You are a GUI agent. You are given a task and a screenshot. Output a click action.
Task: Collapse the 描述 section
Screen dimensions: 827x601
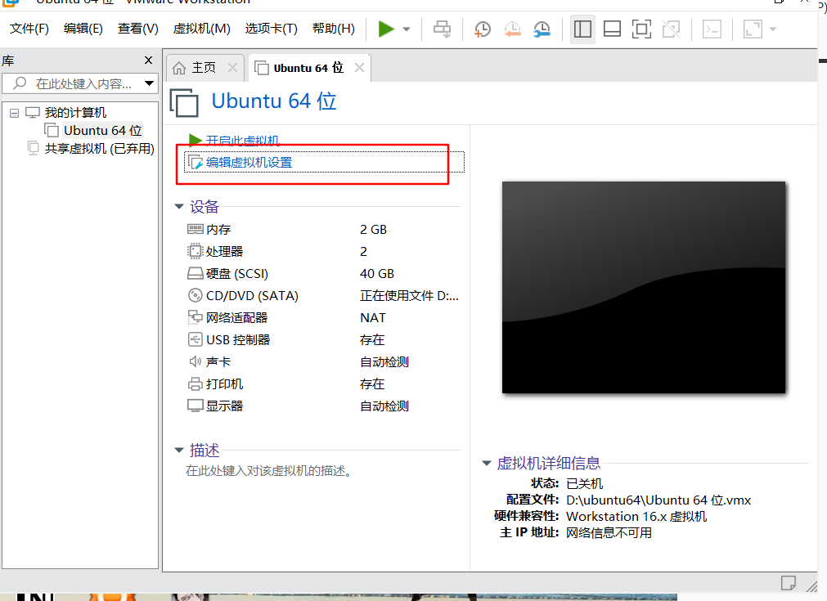[x=179, y=451]
